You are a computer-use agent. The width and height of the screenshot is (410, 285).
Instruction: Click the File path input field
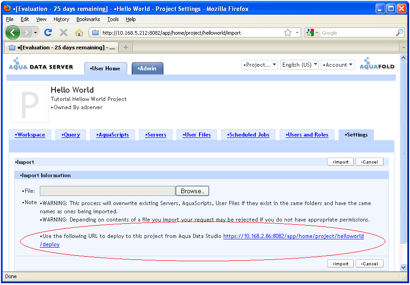coord(107,191)
